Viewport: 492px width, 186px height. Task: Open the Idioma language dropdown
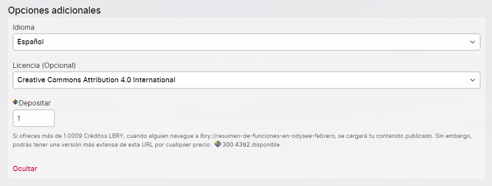pyautogui.click(x=246, y=42)
